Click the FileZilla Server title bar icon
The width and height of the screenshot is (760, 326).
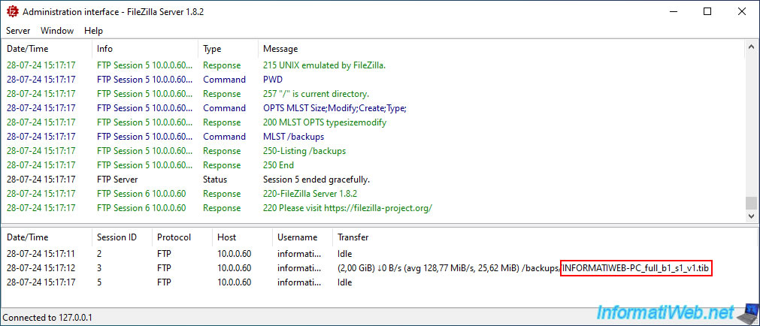(x=12, y=12)
